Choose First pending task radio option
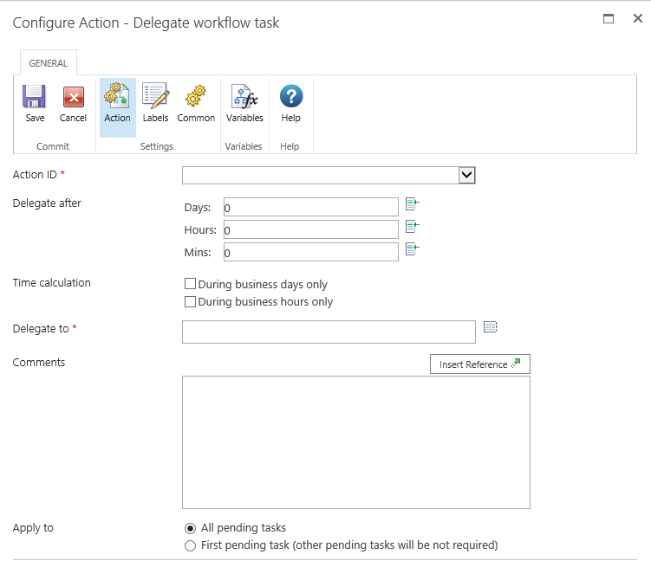This screenshot has height=580, width=651. [x=191, y=546]
